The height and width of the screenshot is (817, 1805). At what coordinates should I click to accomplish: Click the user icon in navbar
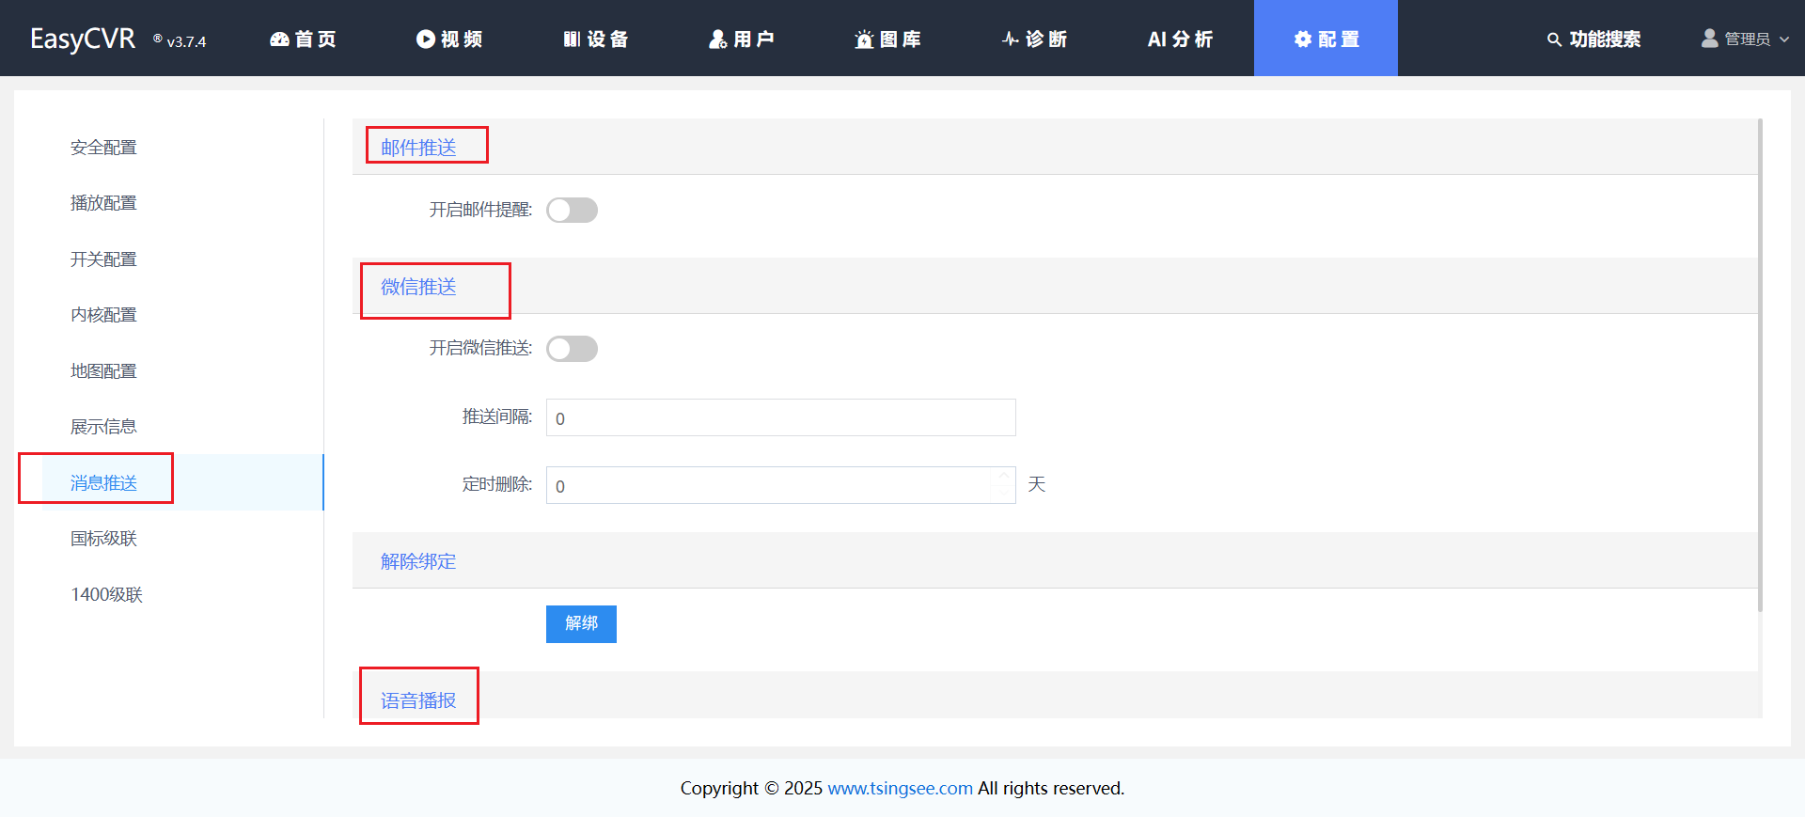718,39
